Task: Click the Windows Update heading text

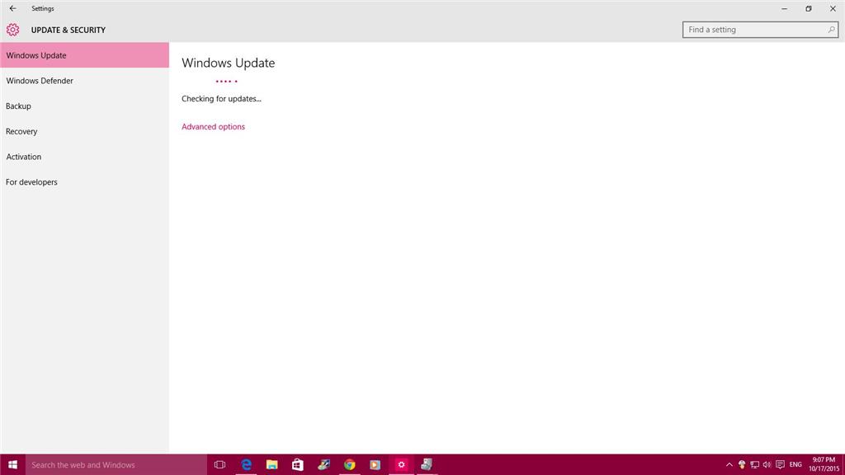Action: click(228, 63)
